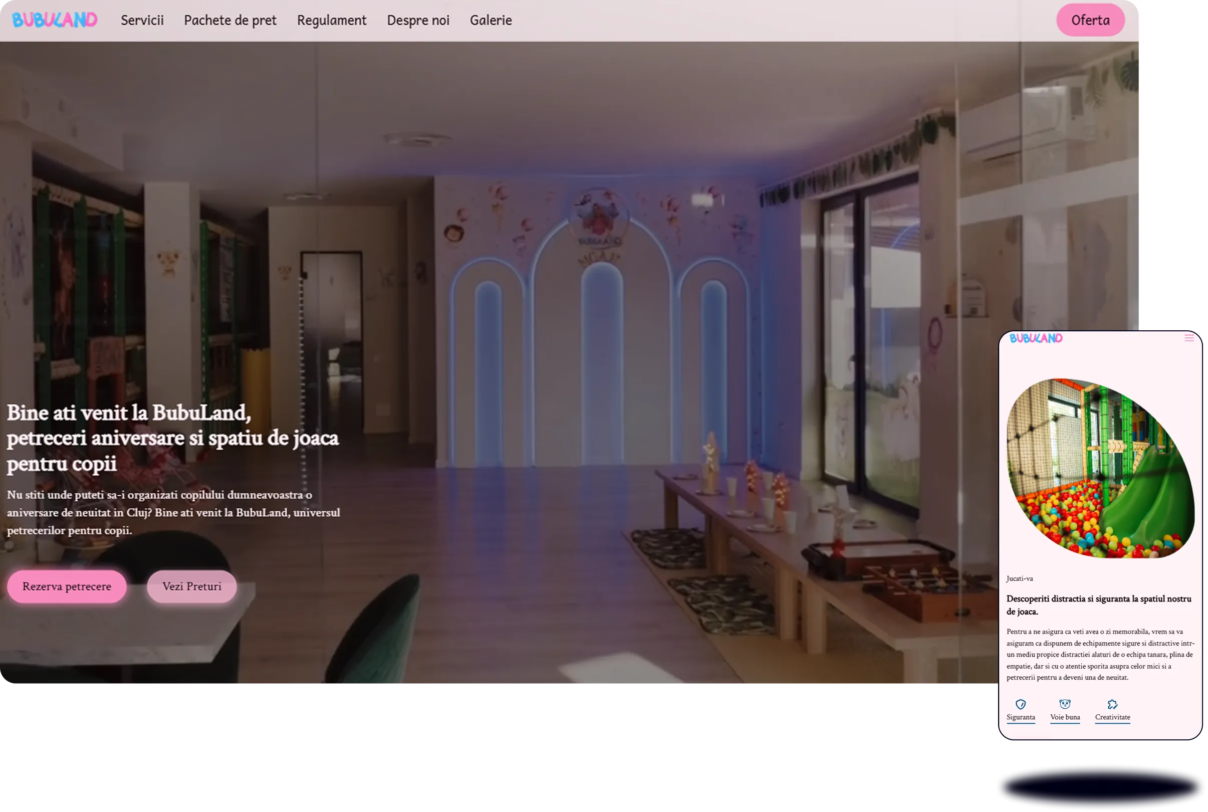Open the Despre noi link

point(418,20)
